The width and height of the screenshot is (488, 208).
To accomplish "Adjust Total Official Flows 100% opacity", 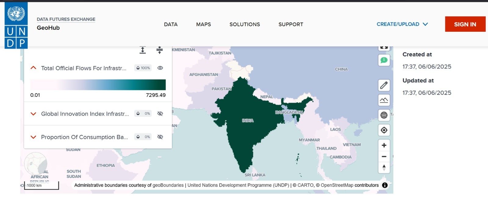I will [143, 68].
